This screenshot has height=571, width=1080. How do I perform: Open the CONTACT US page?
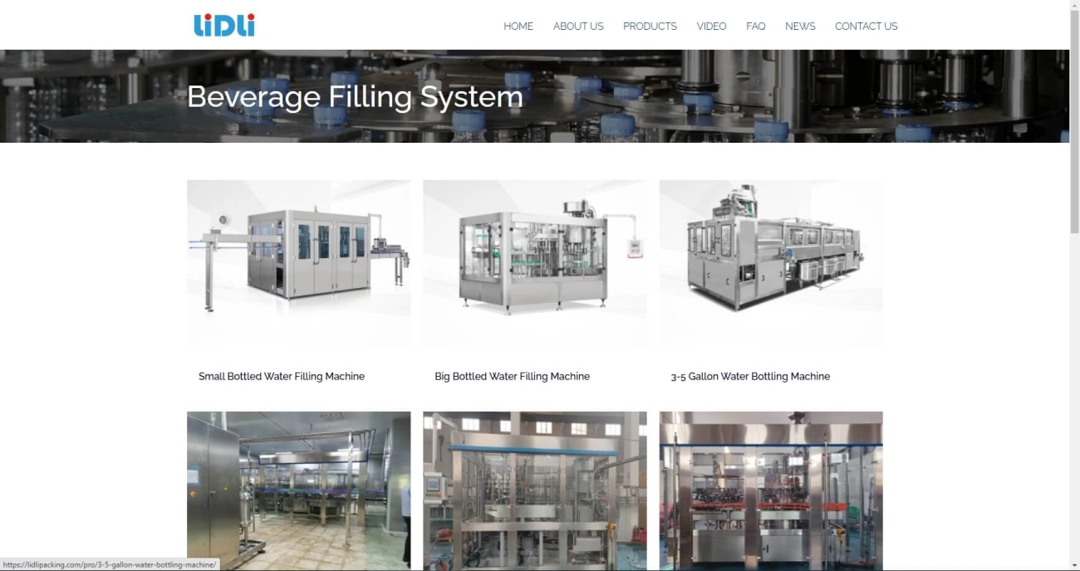(866, 27)
